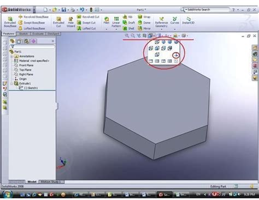The image size is (259, 200).
Task: Select the Origin tree item
Action: [21, 79]
